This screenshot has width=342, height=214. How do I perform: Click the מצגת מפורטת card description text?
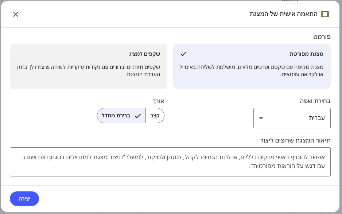pyautogui.click(x=252, y=71)
